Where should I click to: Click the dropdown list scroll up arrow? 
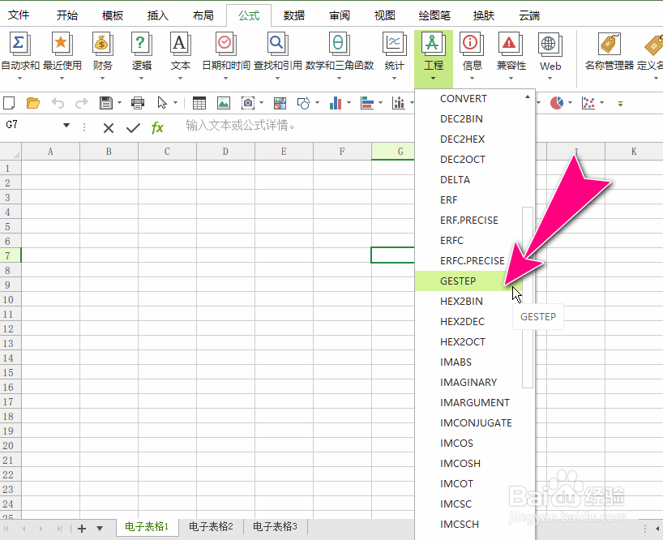tap(528, 96)
